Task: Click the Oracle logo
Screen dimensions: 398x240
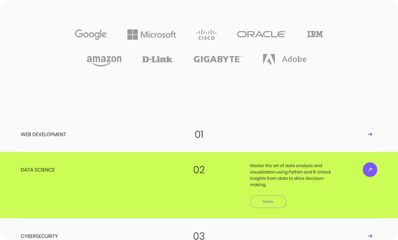Action: 262,34
